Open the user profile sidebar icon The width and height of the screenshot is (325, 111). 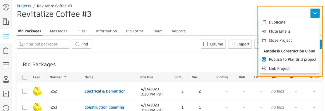click(x=6, y=7)
